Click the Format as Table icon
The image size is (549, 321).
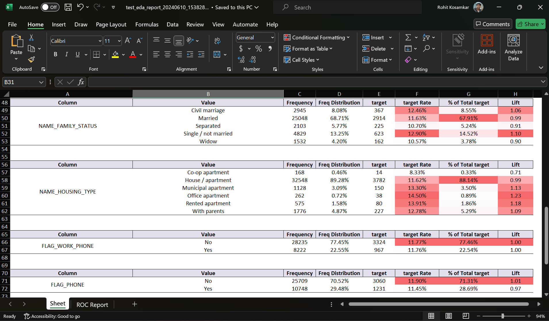pyautogui.click(x=287, y=49)
